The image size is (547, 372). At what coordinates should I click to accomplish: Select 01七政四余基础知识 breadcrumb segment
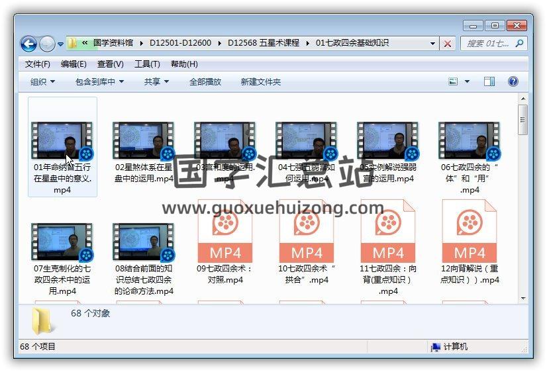tap(352, 43)
